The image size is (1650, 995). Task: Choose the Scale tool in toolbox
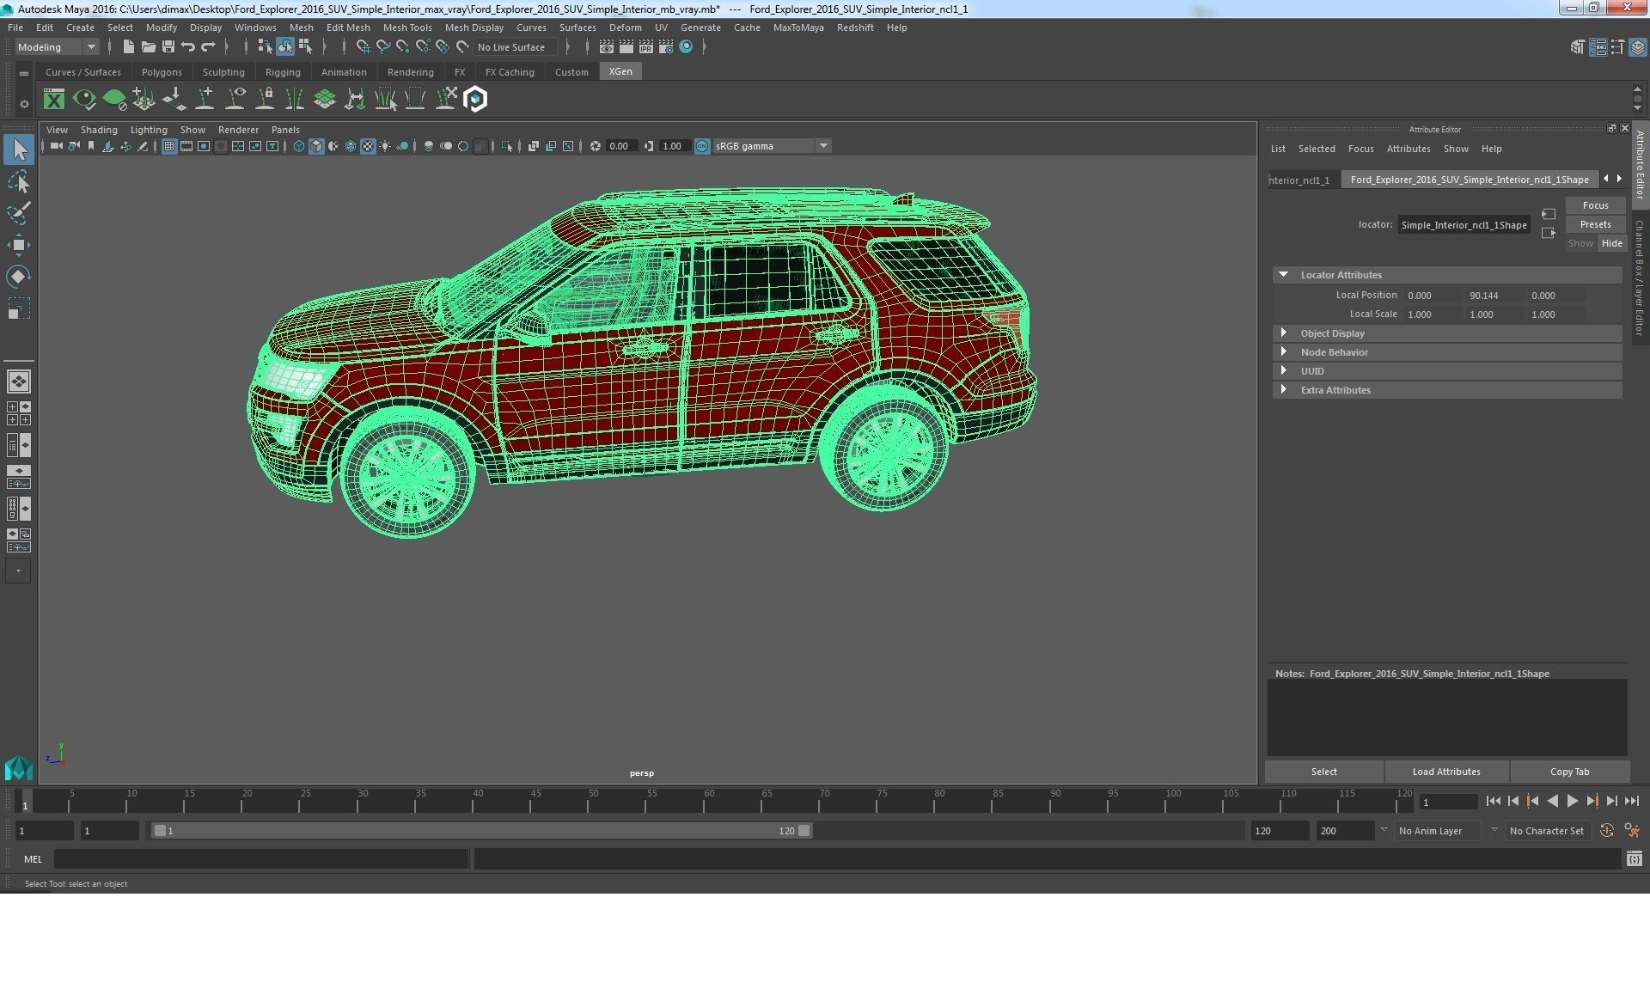click(x=19, y=308)
